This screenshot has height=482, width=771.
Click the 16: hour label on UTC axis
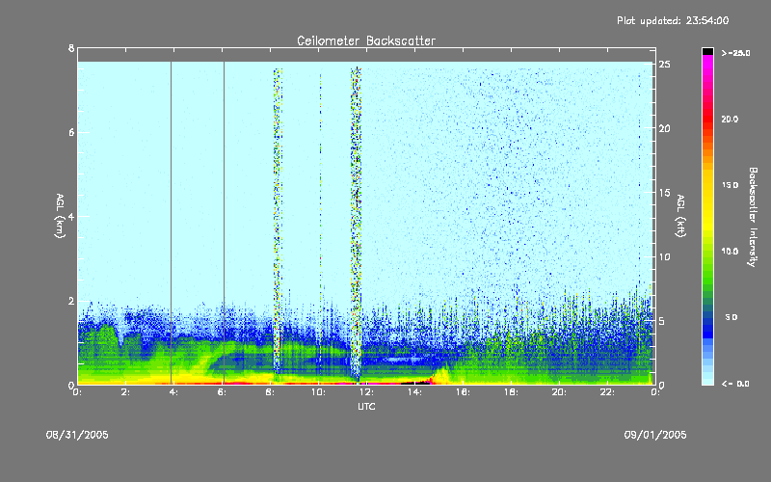click(464, 392)
